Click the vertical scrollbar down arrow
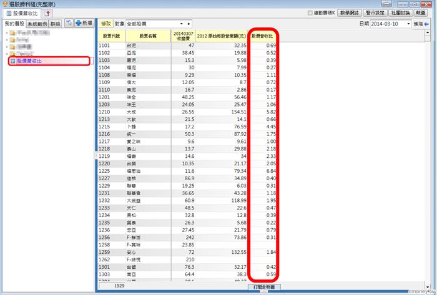 tap(428, 287)
